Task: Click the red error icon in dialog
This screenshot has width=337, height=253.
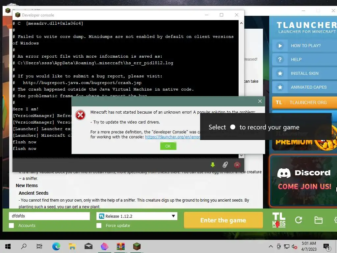Action: tap(80, 115)
